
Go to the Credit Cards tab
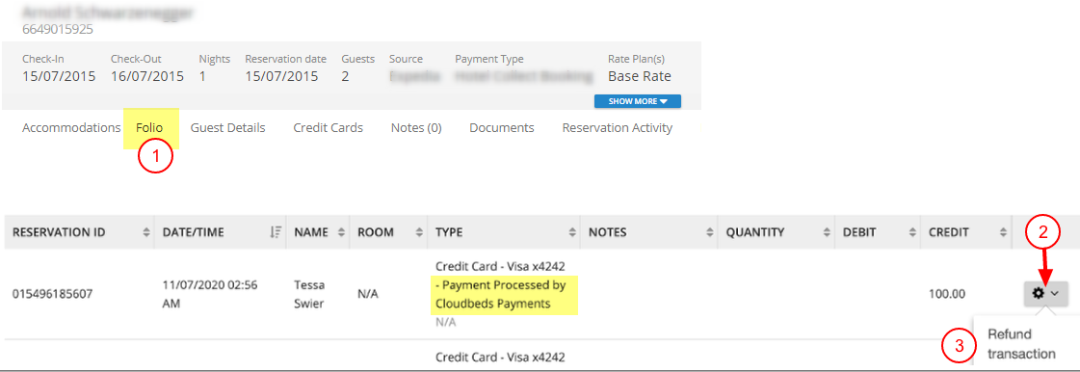328,127
